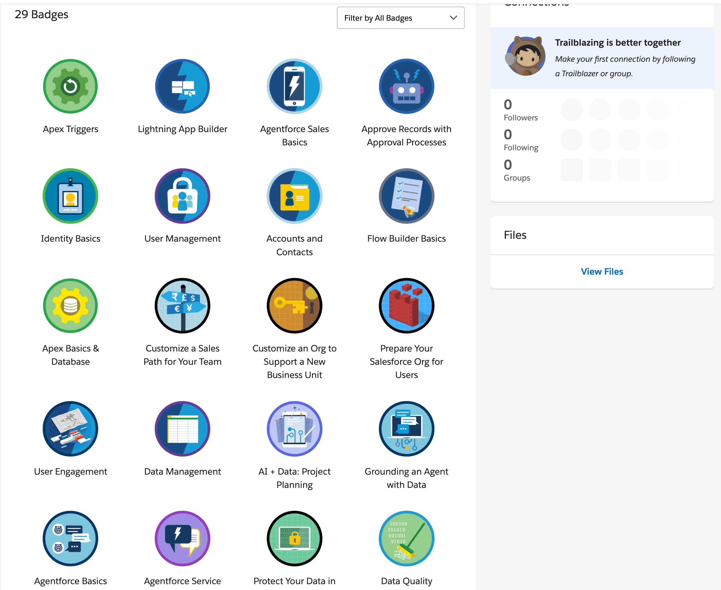Click the Protect Your Data lock badge icon

pyautogui.click(x=294, y=538)
